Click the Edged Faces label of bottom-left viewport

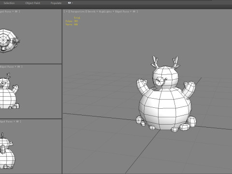click(x=7, y=121)
